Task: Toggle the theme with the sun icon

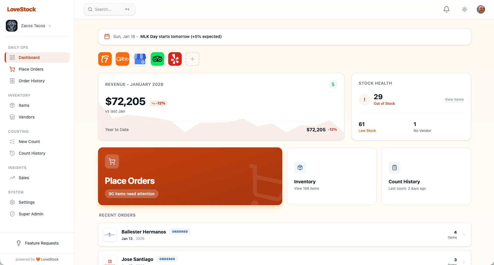Action: 464,9
